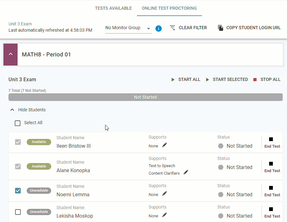287x222 pixels.
Task: Uncheck Noemi Lemma's checkbox
Action: click(x=18, y=190)
